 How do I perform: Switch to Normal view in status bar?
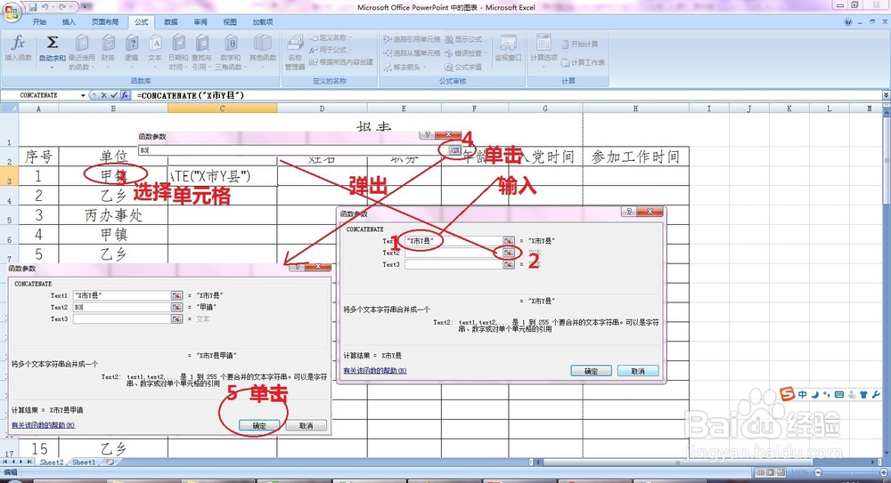[x=760, y=472]
